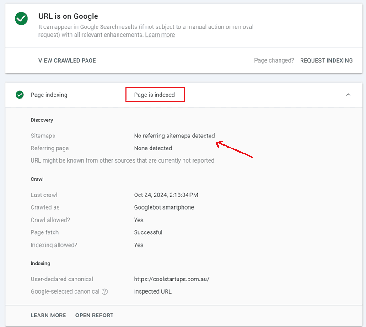Select the user-declared canonical URL coolstartups.com.au
Image resolution: width=366 pixels, height=327 pixels.
coord(171,279)
